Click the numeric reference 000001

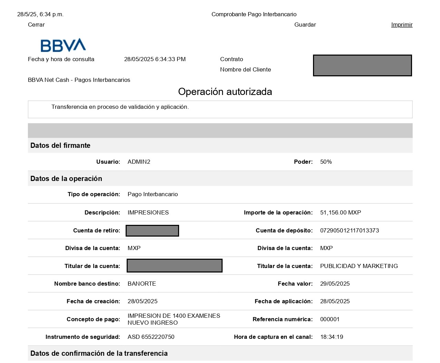[330, 319]
